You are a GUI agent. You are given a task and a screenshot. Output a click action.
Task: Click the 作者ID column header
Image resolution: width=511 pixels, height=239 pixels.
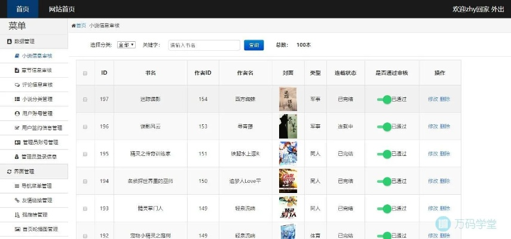coord(203,73)
